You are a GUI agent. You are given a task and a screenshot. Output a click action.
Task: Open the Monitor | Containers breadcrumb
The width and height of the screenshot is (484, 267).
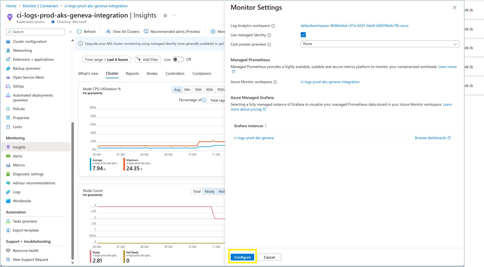coord(40,6)
